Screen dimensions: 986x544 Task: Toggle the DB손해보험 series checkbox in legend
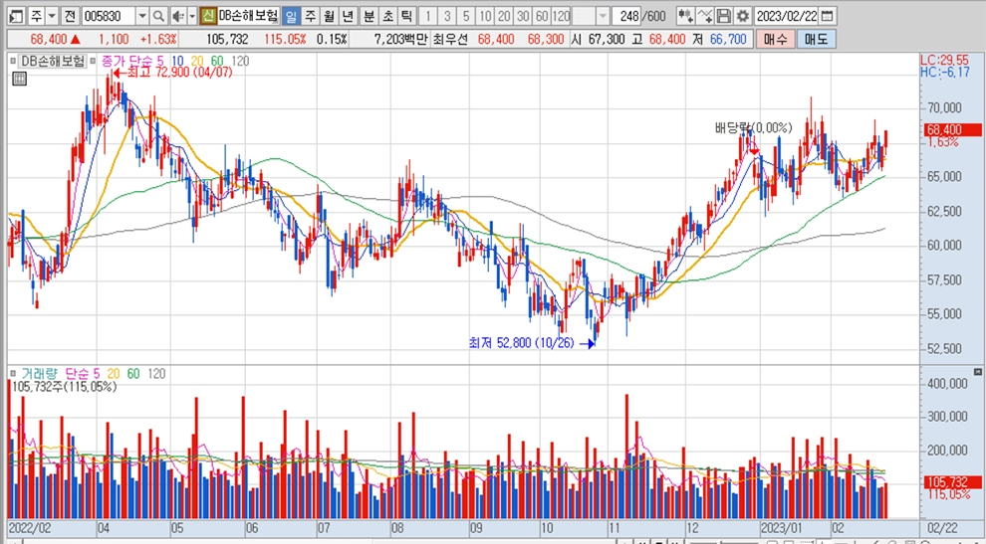click(14, 62)
